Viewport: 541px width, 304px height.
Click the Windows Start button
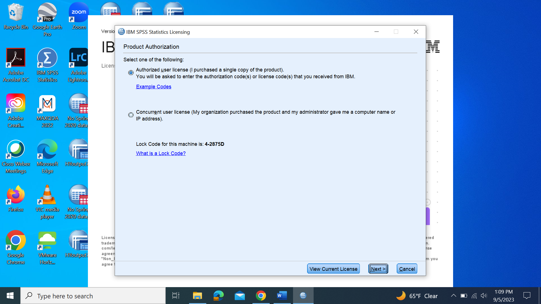click(10, 296)
